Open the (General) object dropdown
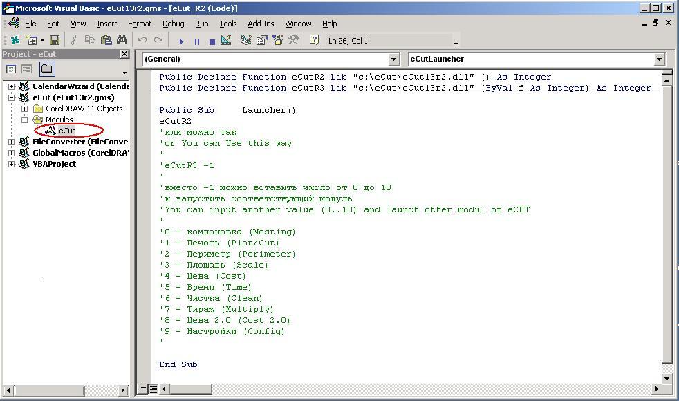 pyautogui.click(x=393, y=59)
